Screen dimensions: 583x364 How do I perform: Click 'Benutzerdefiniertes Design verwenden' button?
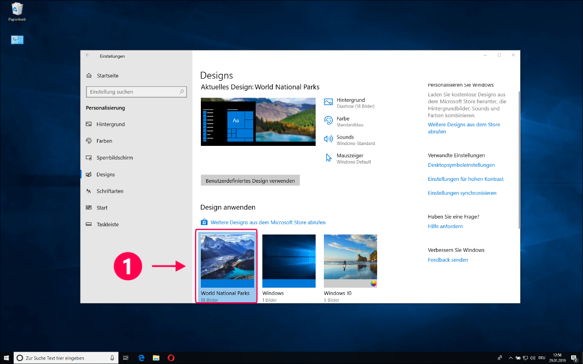tap(250, 180)
